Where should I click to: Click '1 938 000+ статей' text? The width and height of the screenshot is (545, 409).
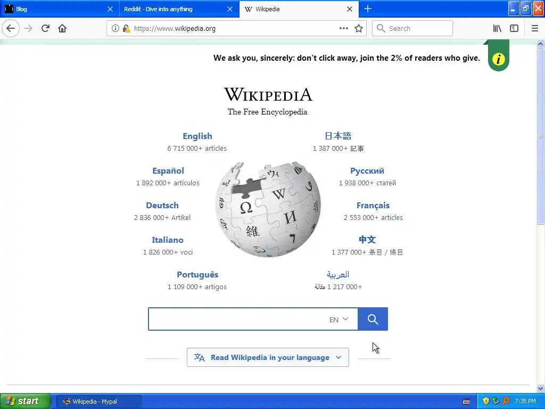click(367, 183)
